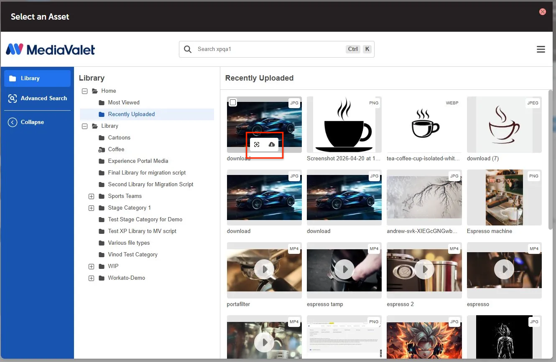This screenshot has height=362, width=556.
Task: Close the Select an Asset dialog
Action: (543, 12)
